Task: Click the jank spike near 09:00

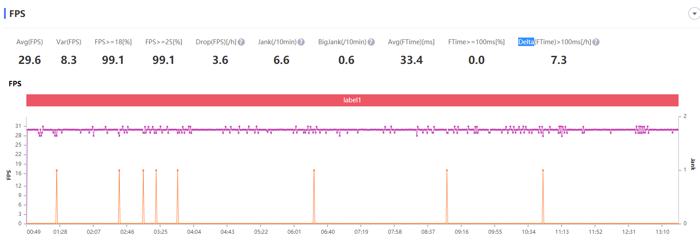Action: [447, 170]
